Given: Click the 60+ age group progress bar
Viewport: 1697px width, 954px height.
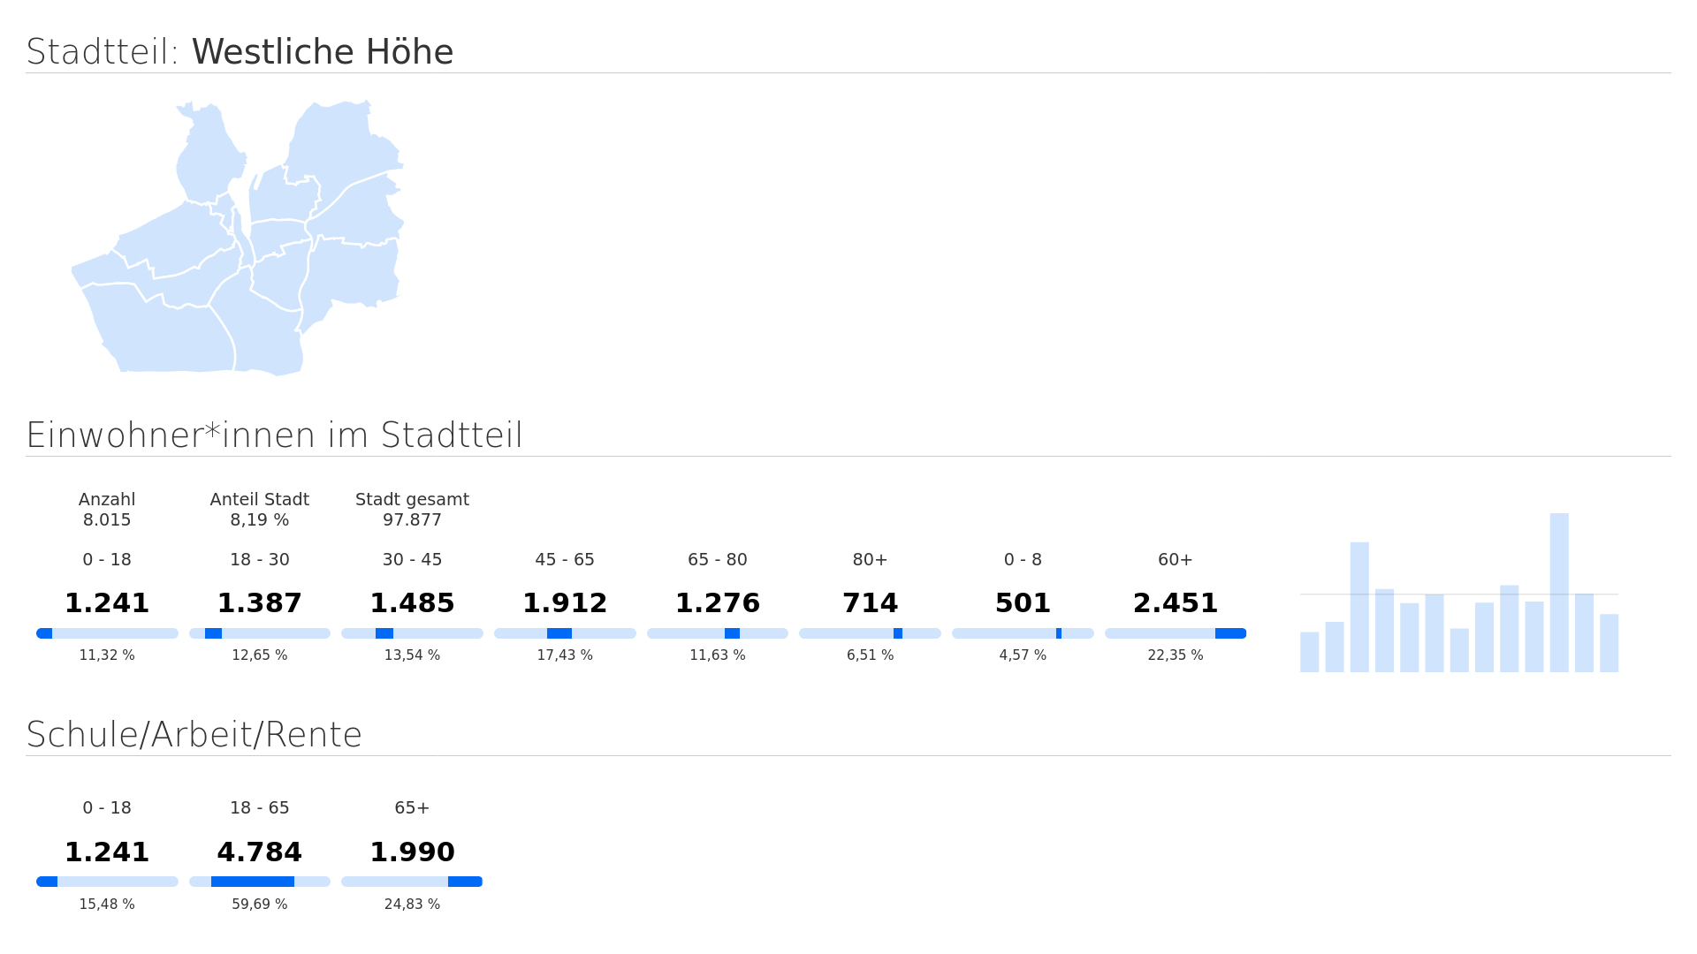Looking at the screenshot, I should click(1175, 633).
